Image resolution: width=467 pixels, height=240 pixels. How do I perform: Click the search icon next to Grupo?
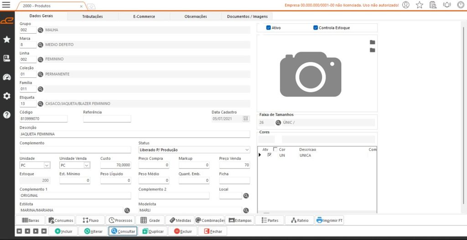coord(40,30)
